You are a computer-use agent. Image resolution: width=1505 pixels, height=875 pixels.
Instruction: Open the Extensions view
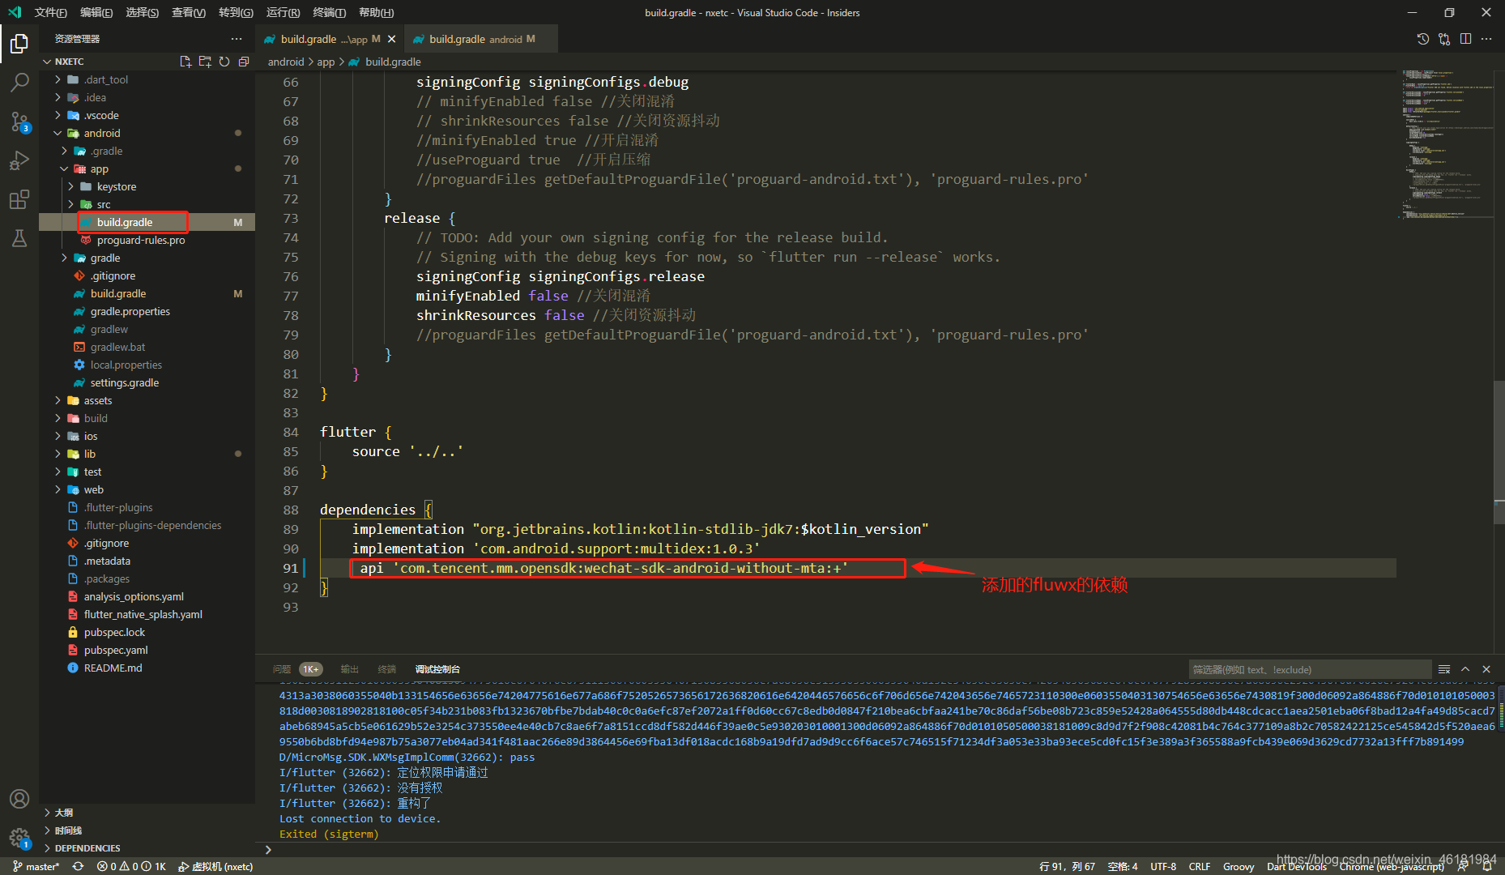(19, 199)
